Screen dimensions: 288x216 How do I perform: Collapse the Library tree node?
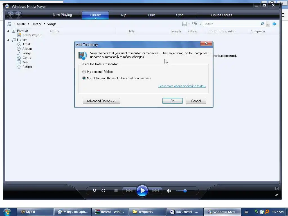coord(8,40)
